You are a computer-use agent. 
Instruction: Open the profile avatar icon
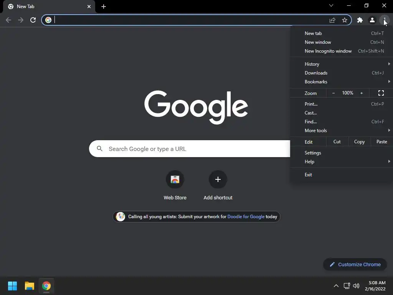(x=372, y=20)
